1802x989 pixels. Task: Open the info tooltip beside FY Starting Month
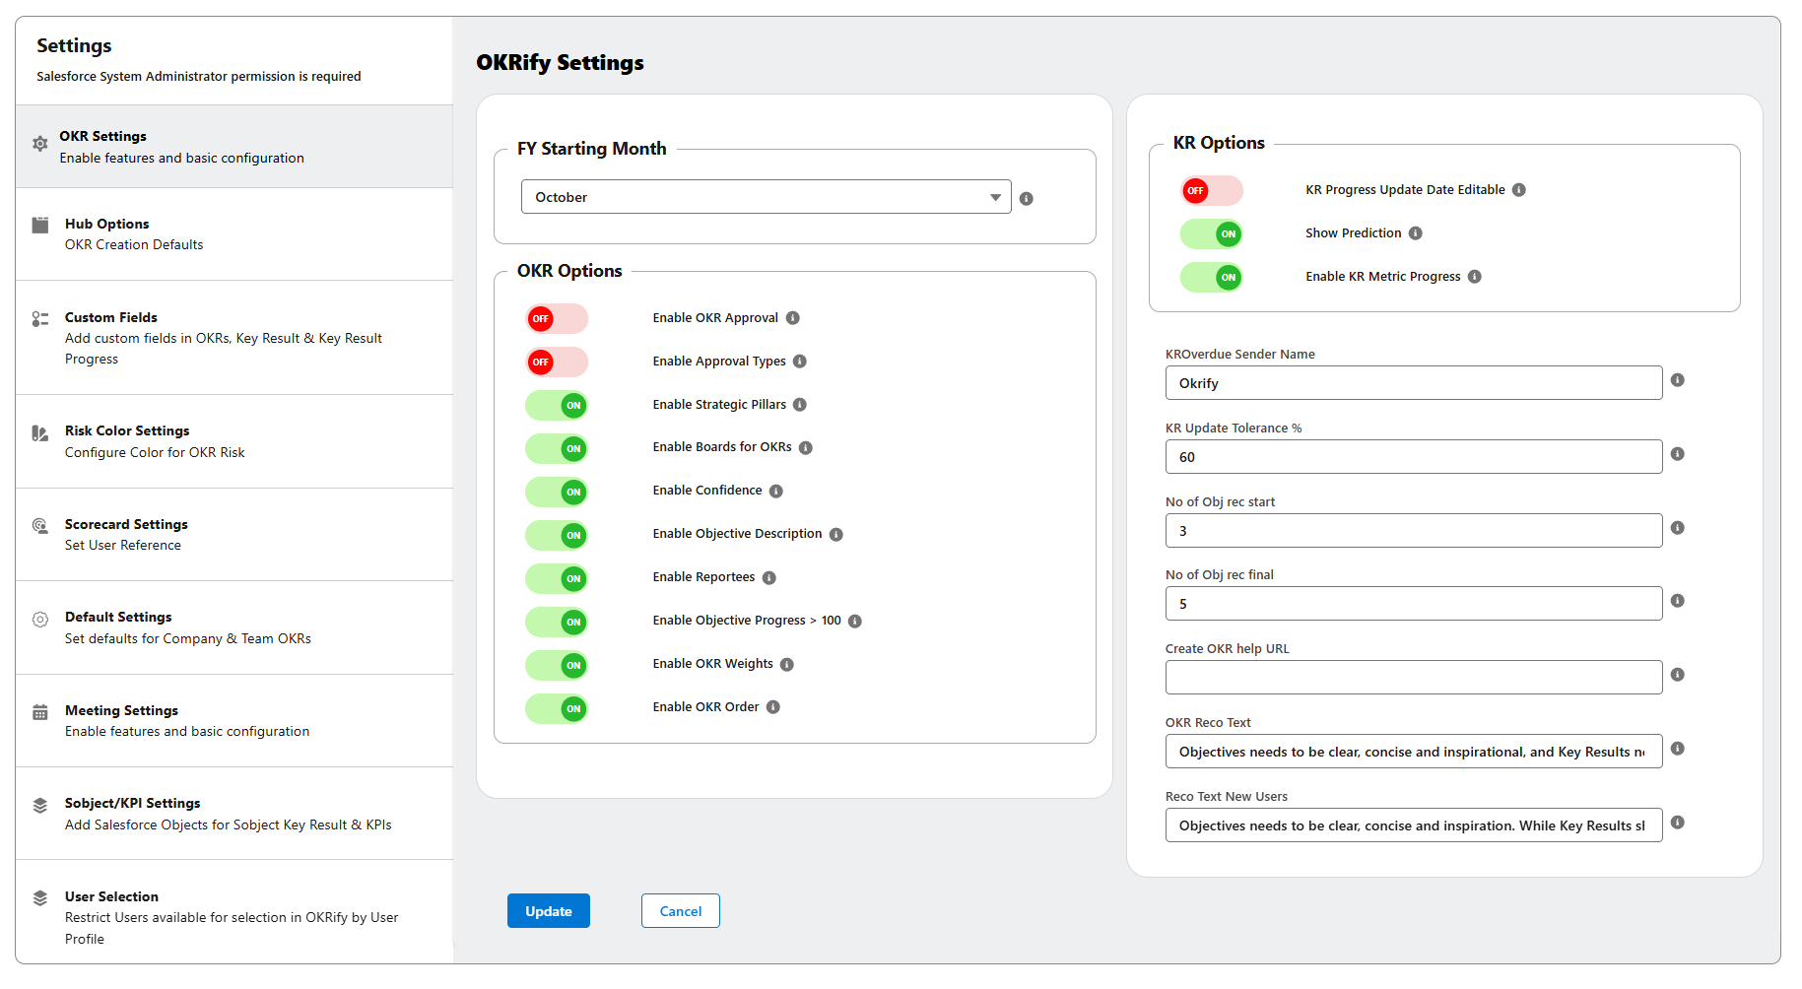tap(1026, 198)
